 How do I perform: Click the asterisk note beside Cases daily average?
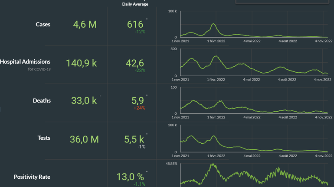click(147, 19)
